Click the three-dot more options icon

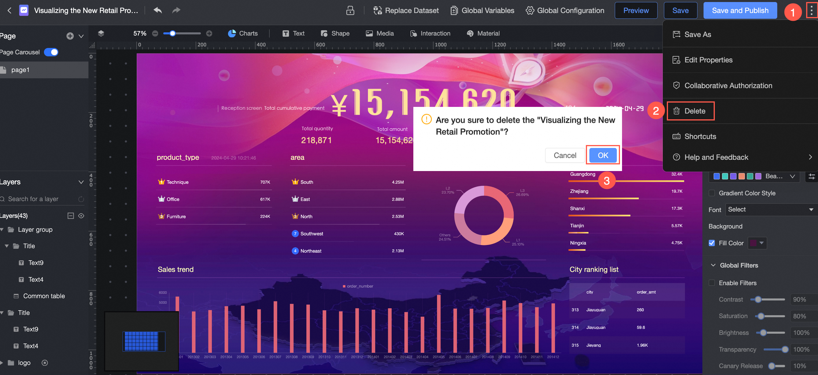811,10
